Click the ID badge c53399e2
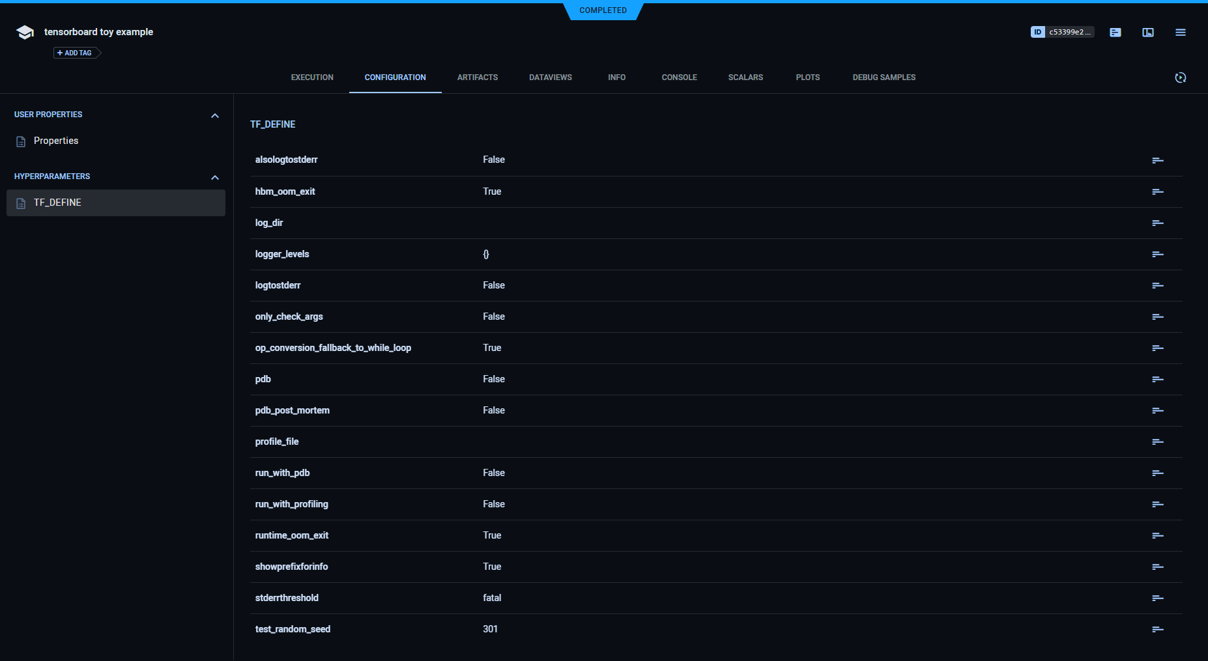This screenshot has width=1208, height=661. point(1061,32)
